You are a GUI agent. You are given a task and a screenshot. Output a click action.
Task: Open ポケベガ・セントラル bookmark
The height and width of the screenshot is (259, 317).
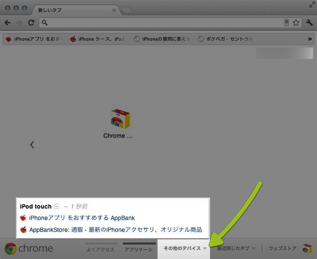[225, 39]
